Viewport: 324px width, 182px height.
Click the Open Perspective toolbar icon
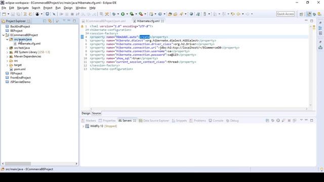(301, 14)
